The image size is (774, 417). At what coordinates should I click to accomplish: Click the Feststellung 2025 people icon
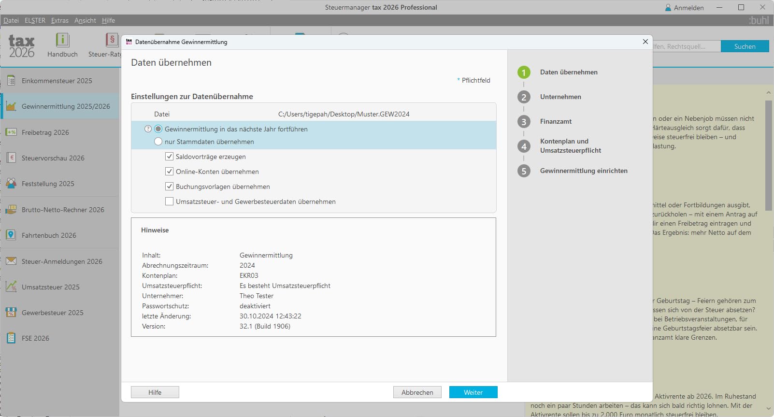pos(11,184)
